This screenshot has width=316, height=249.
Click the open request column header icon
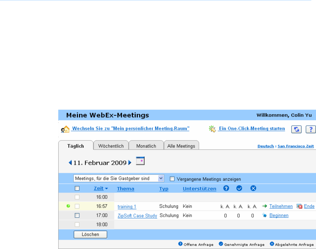tap(226, 188)
